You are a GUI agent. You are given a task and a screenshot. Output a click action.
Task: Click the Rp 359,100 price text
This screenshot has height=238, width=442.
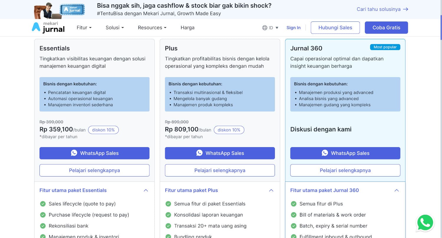pos(56,129)
